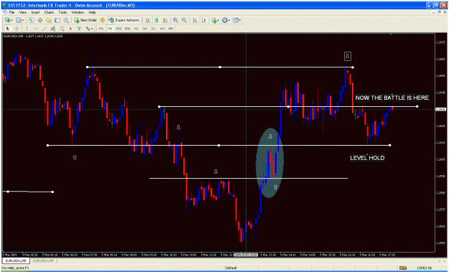Open the Periods clock icon
The height and width of the screenshot is (272, 449).
pos(224,20)
